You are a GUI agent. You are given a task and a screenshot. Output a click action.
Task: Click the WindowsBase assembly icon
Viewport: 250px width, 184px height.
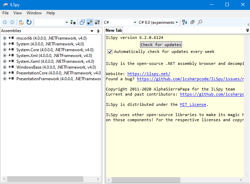click(x=11, y=67)
